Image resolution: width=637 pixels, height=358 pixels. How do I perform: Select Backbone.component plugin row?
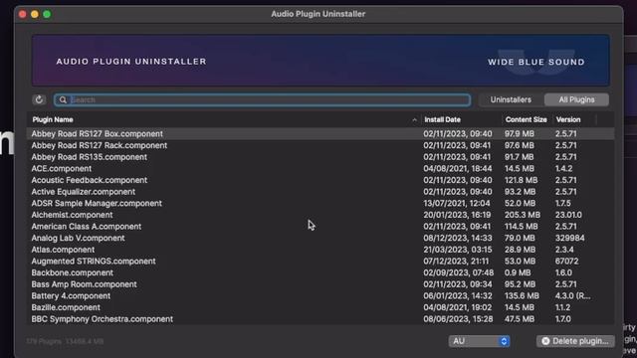(x=320, y=272)
